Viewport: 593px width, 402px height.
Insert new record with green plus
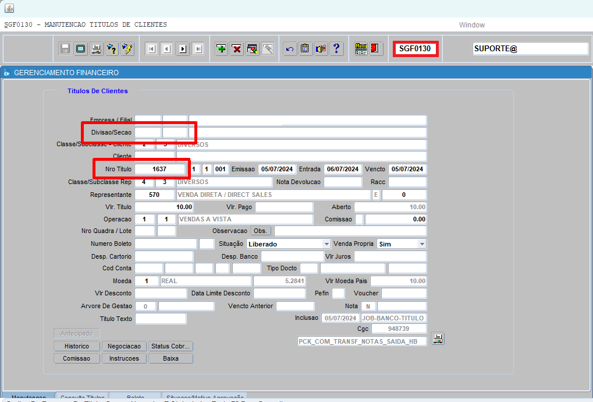coord(222,49)
